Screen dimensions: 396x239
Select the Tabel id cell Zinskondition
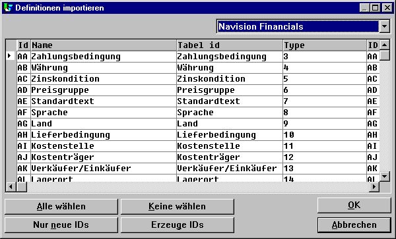tap(230, 79)
